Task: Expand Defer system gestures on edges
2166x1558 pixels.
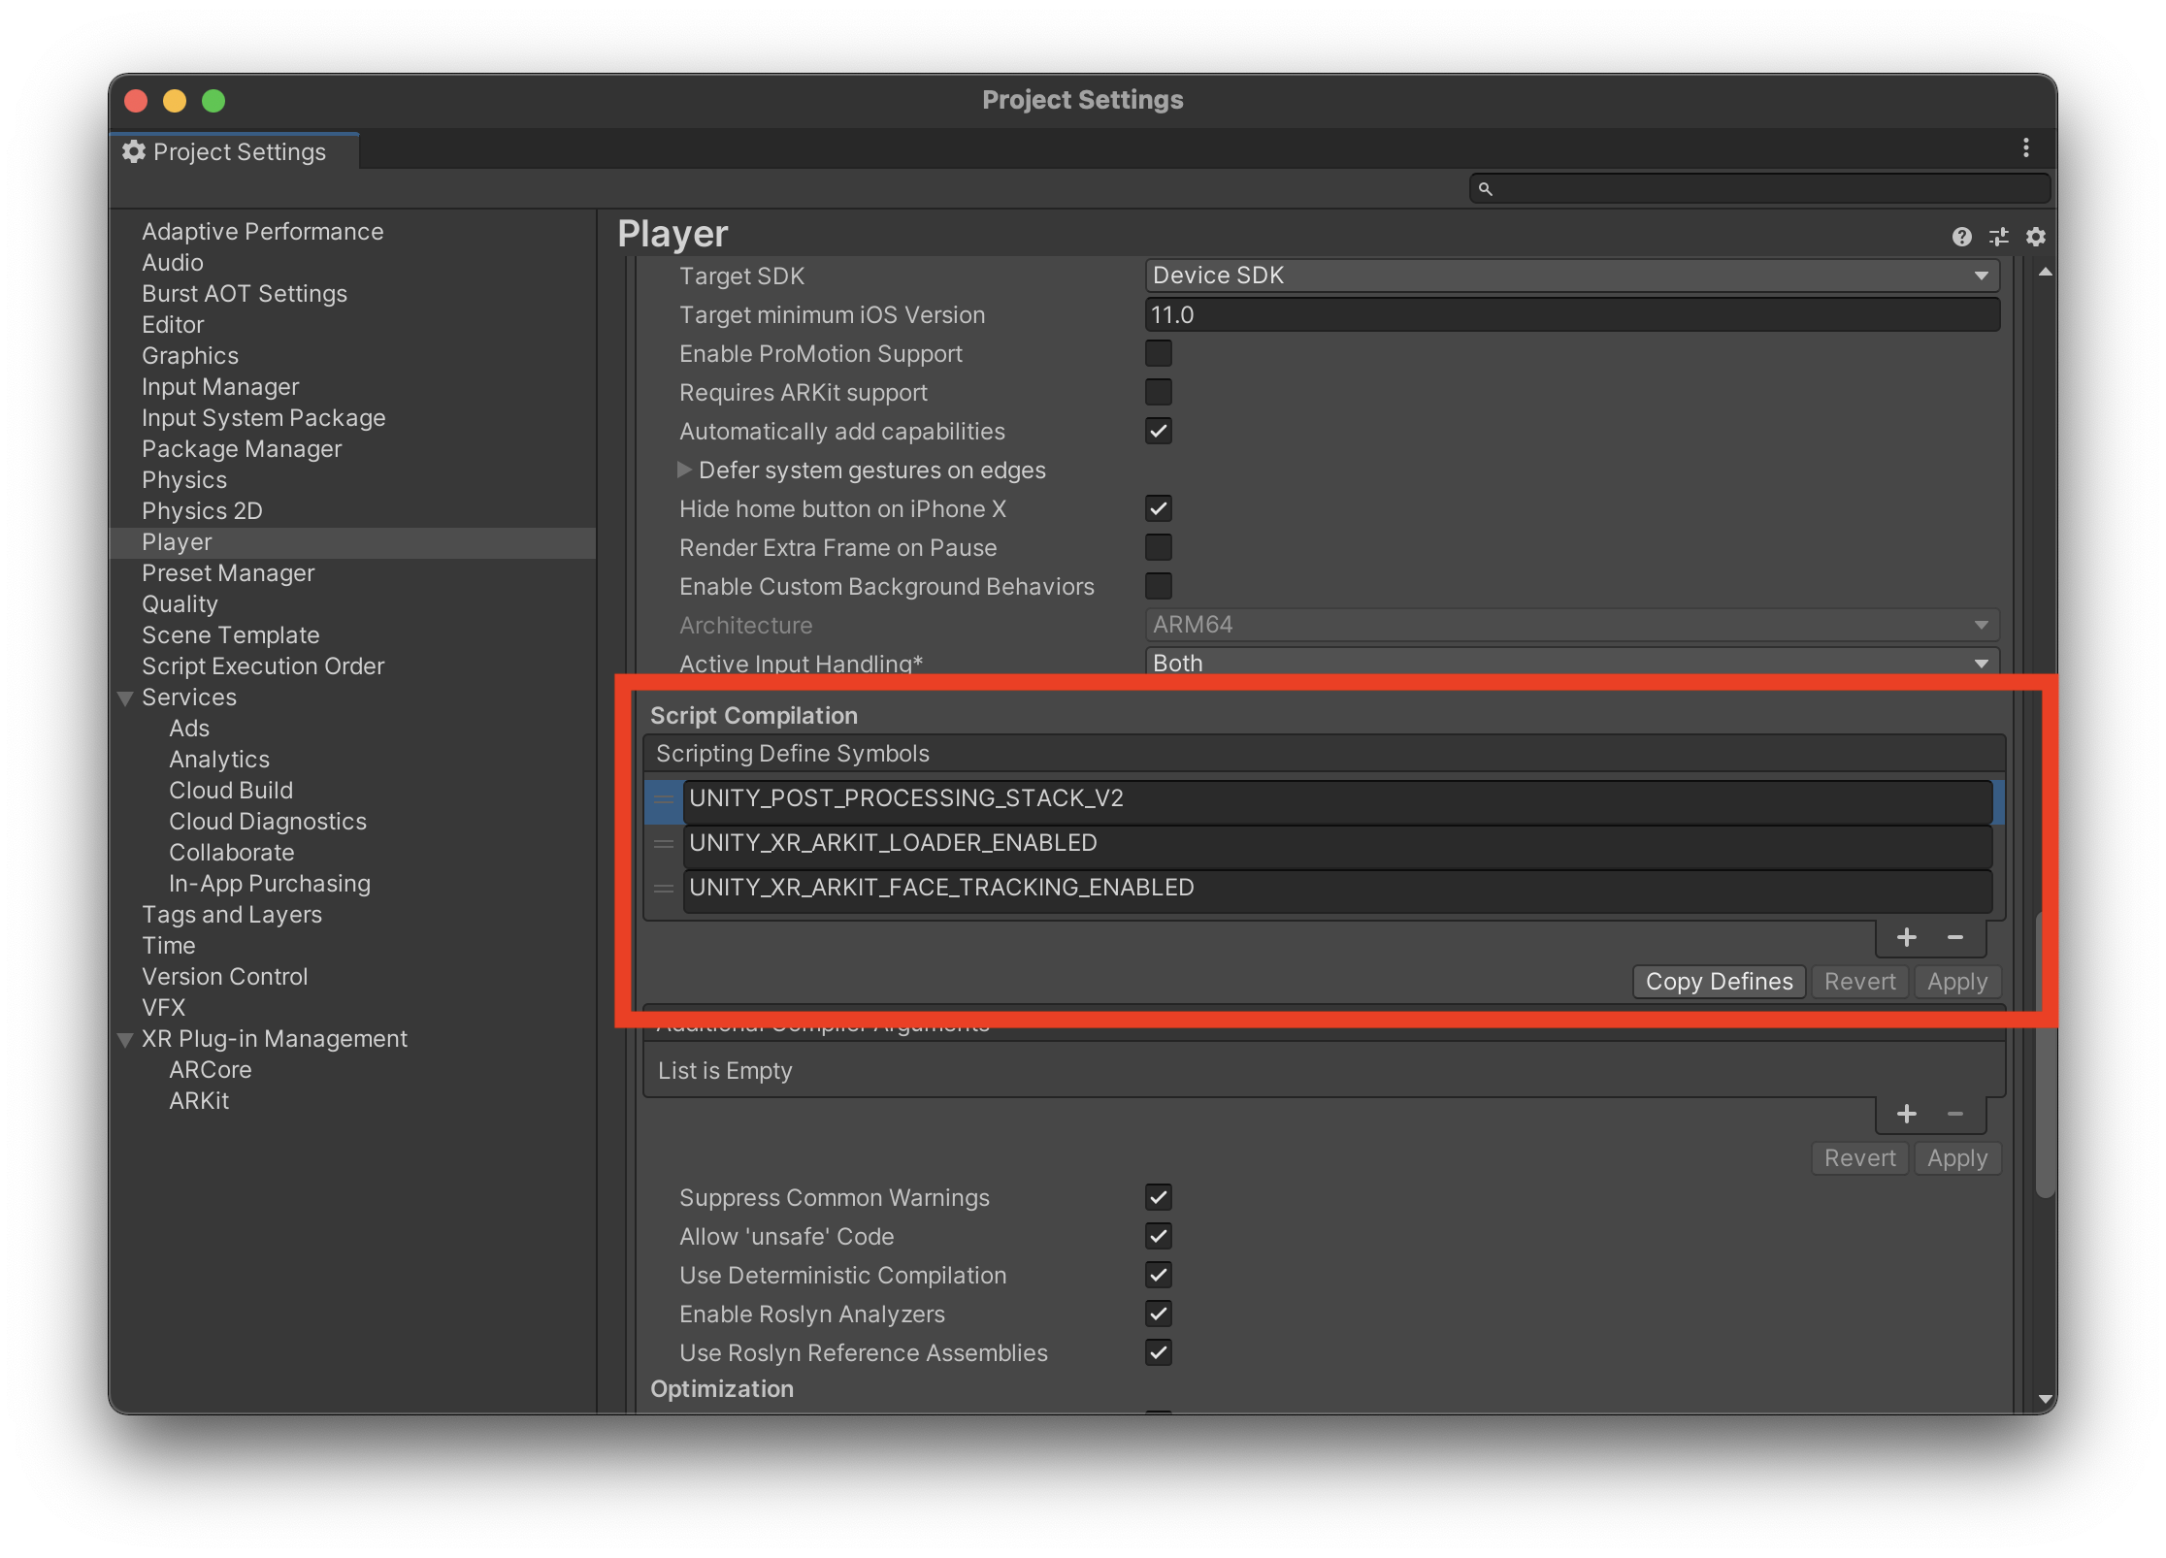Action: tap(685, 470)
